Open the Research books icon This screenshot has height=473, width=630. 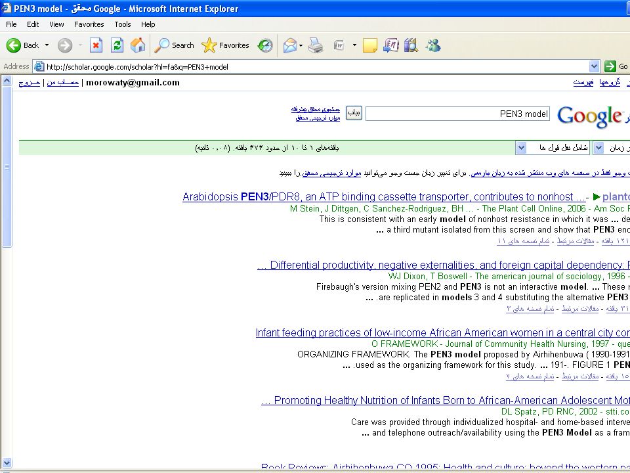[411, 45]
